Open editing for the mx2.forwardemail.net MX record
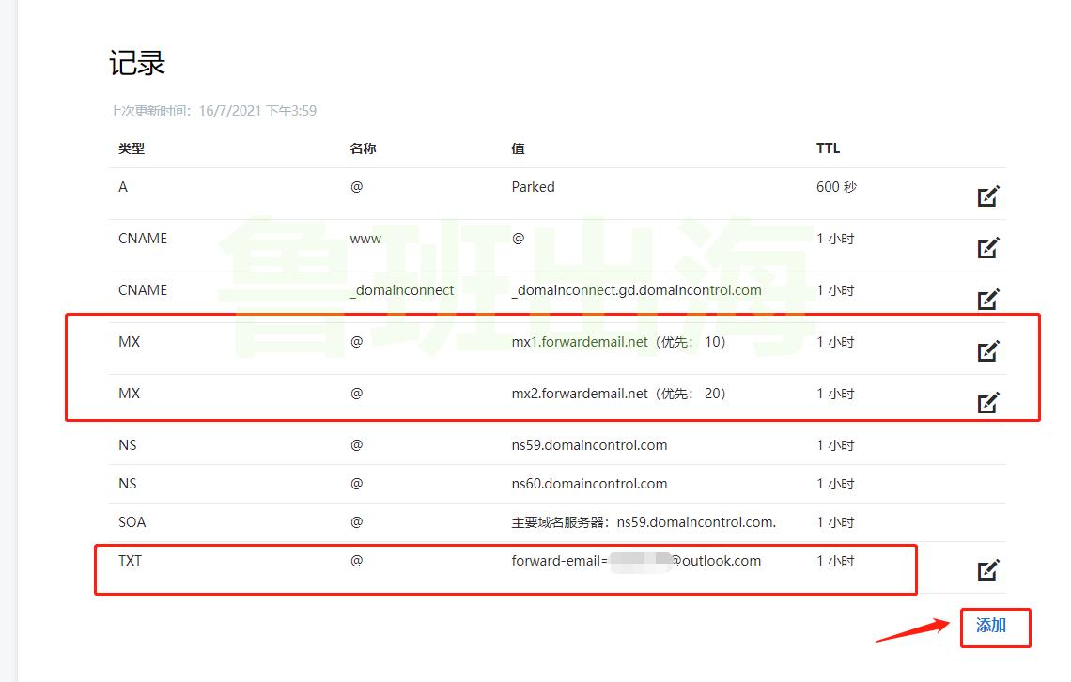Image resolution: width=1071 pixels, height=682 pixels. pos(987,403)
